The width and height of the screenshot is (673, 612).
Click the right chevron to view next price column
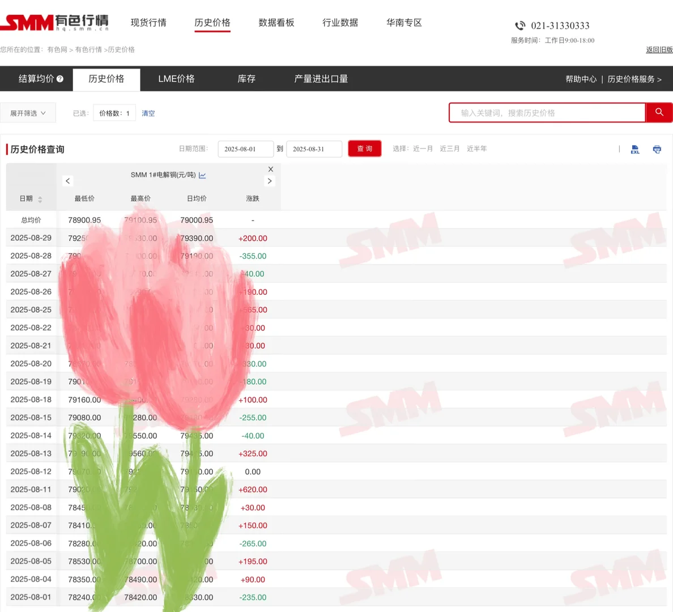click(270, 181)
